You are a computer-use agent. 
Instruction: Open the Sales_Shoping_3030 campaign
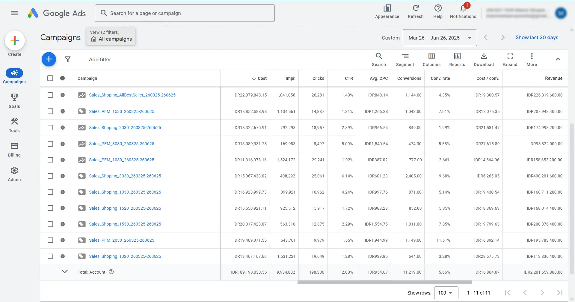pyautogui.click(x=125, y=176)
